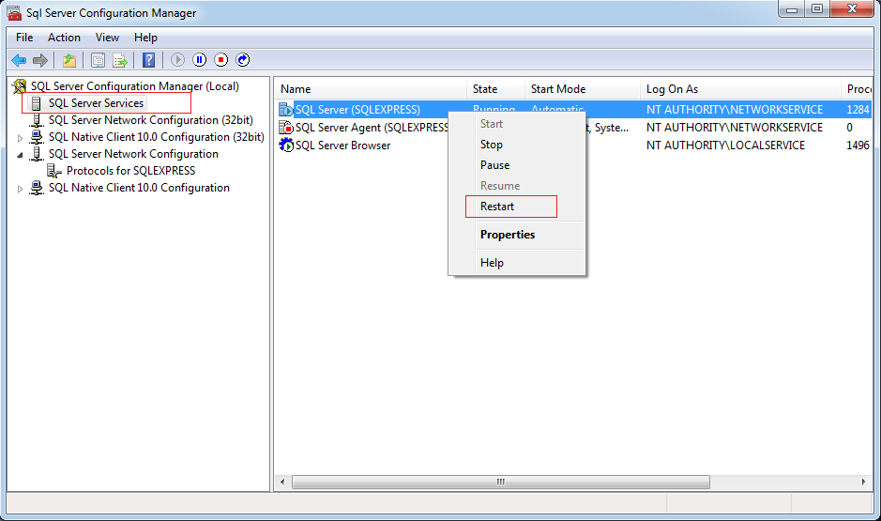Choose Stop from the context menu
The width and height of the screenshot is (881, 521).
click(517, 145)
